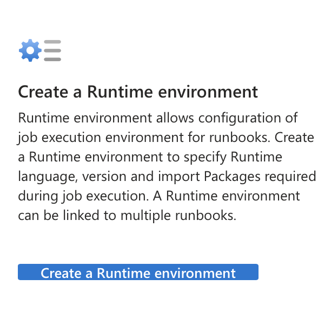Image resolution: width=318 pixels, height=311 pixels.
Task: Click the line starting 'Runtime environment allows configuration'
Action: click(158, 118)
